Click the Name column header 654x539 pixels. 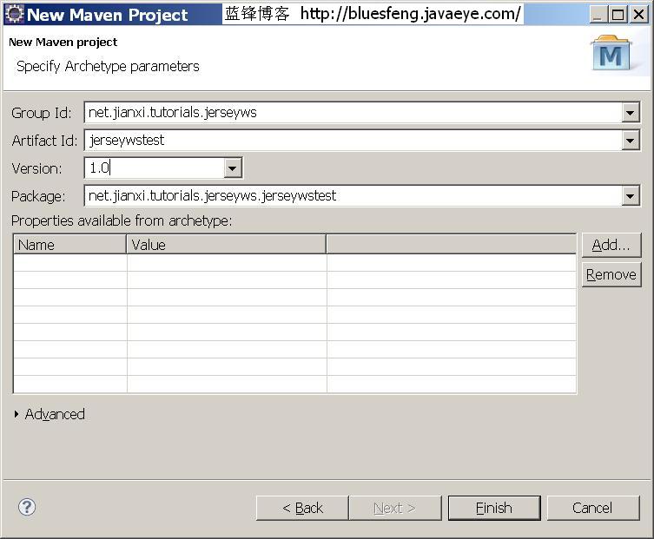70,245
